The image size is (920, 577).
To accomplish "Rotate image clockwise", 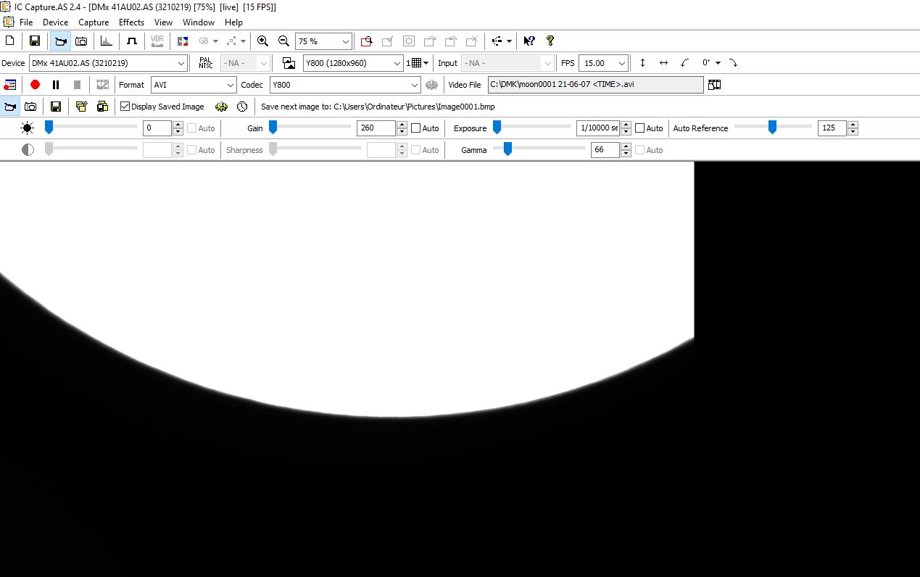I will (733, 63).
